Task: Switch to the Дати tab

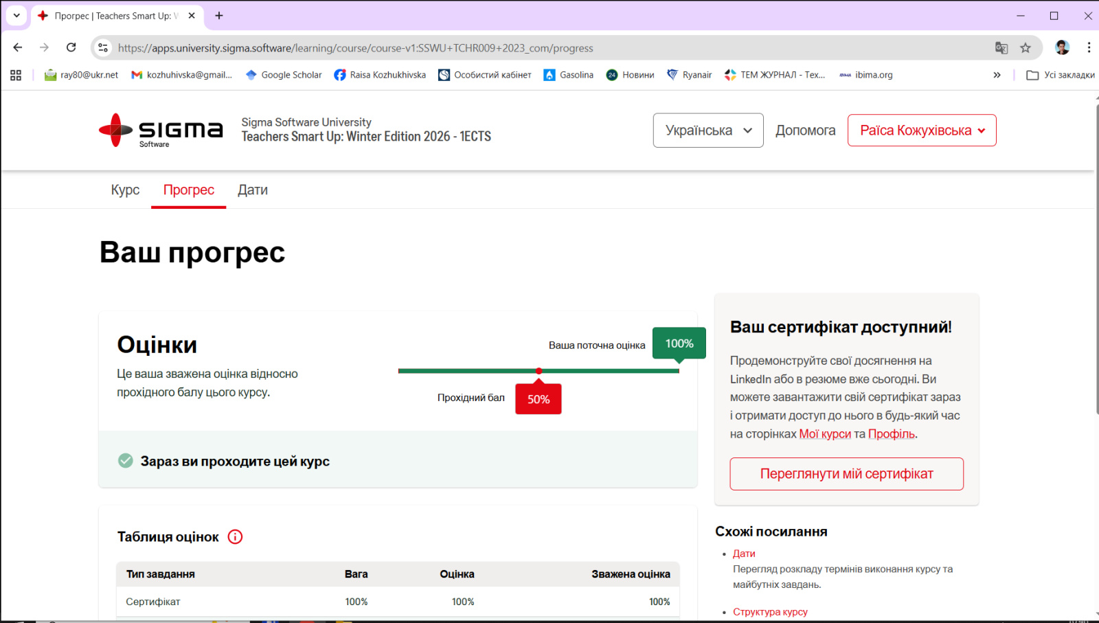Action: [253, 190]
